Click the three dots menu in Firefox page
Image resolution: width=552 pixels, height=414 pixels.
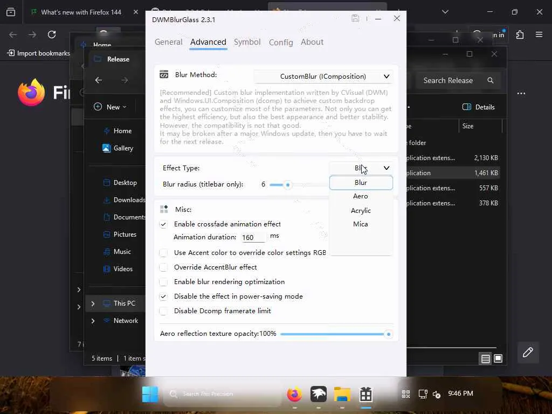click(x=521, y=93)
